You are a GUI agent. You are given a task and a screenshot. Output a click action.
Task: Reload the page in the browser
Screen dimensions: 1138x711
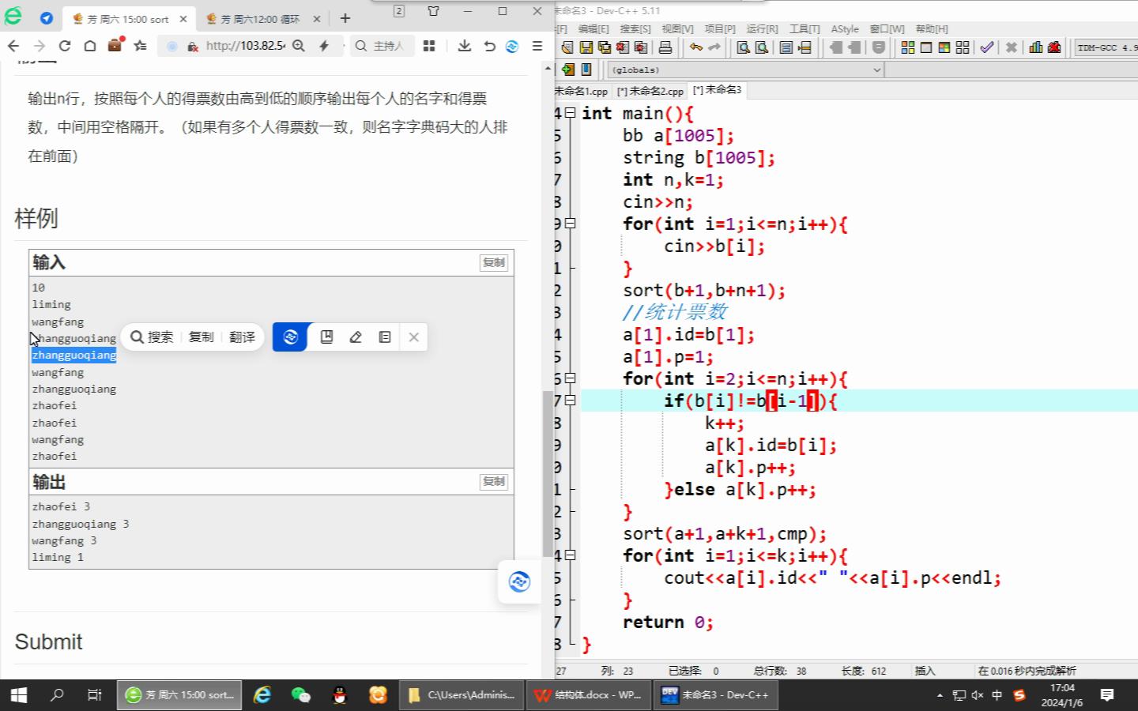click(x=65, y=46)
